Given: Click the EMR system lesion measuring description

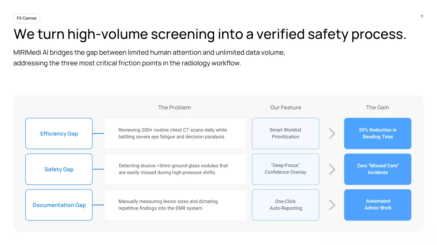Looking at the screenshot, I should coord(168,205).
